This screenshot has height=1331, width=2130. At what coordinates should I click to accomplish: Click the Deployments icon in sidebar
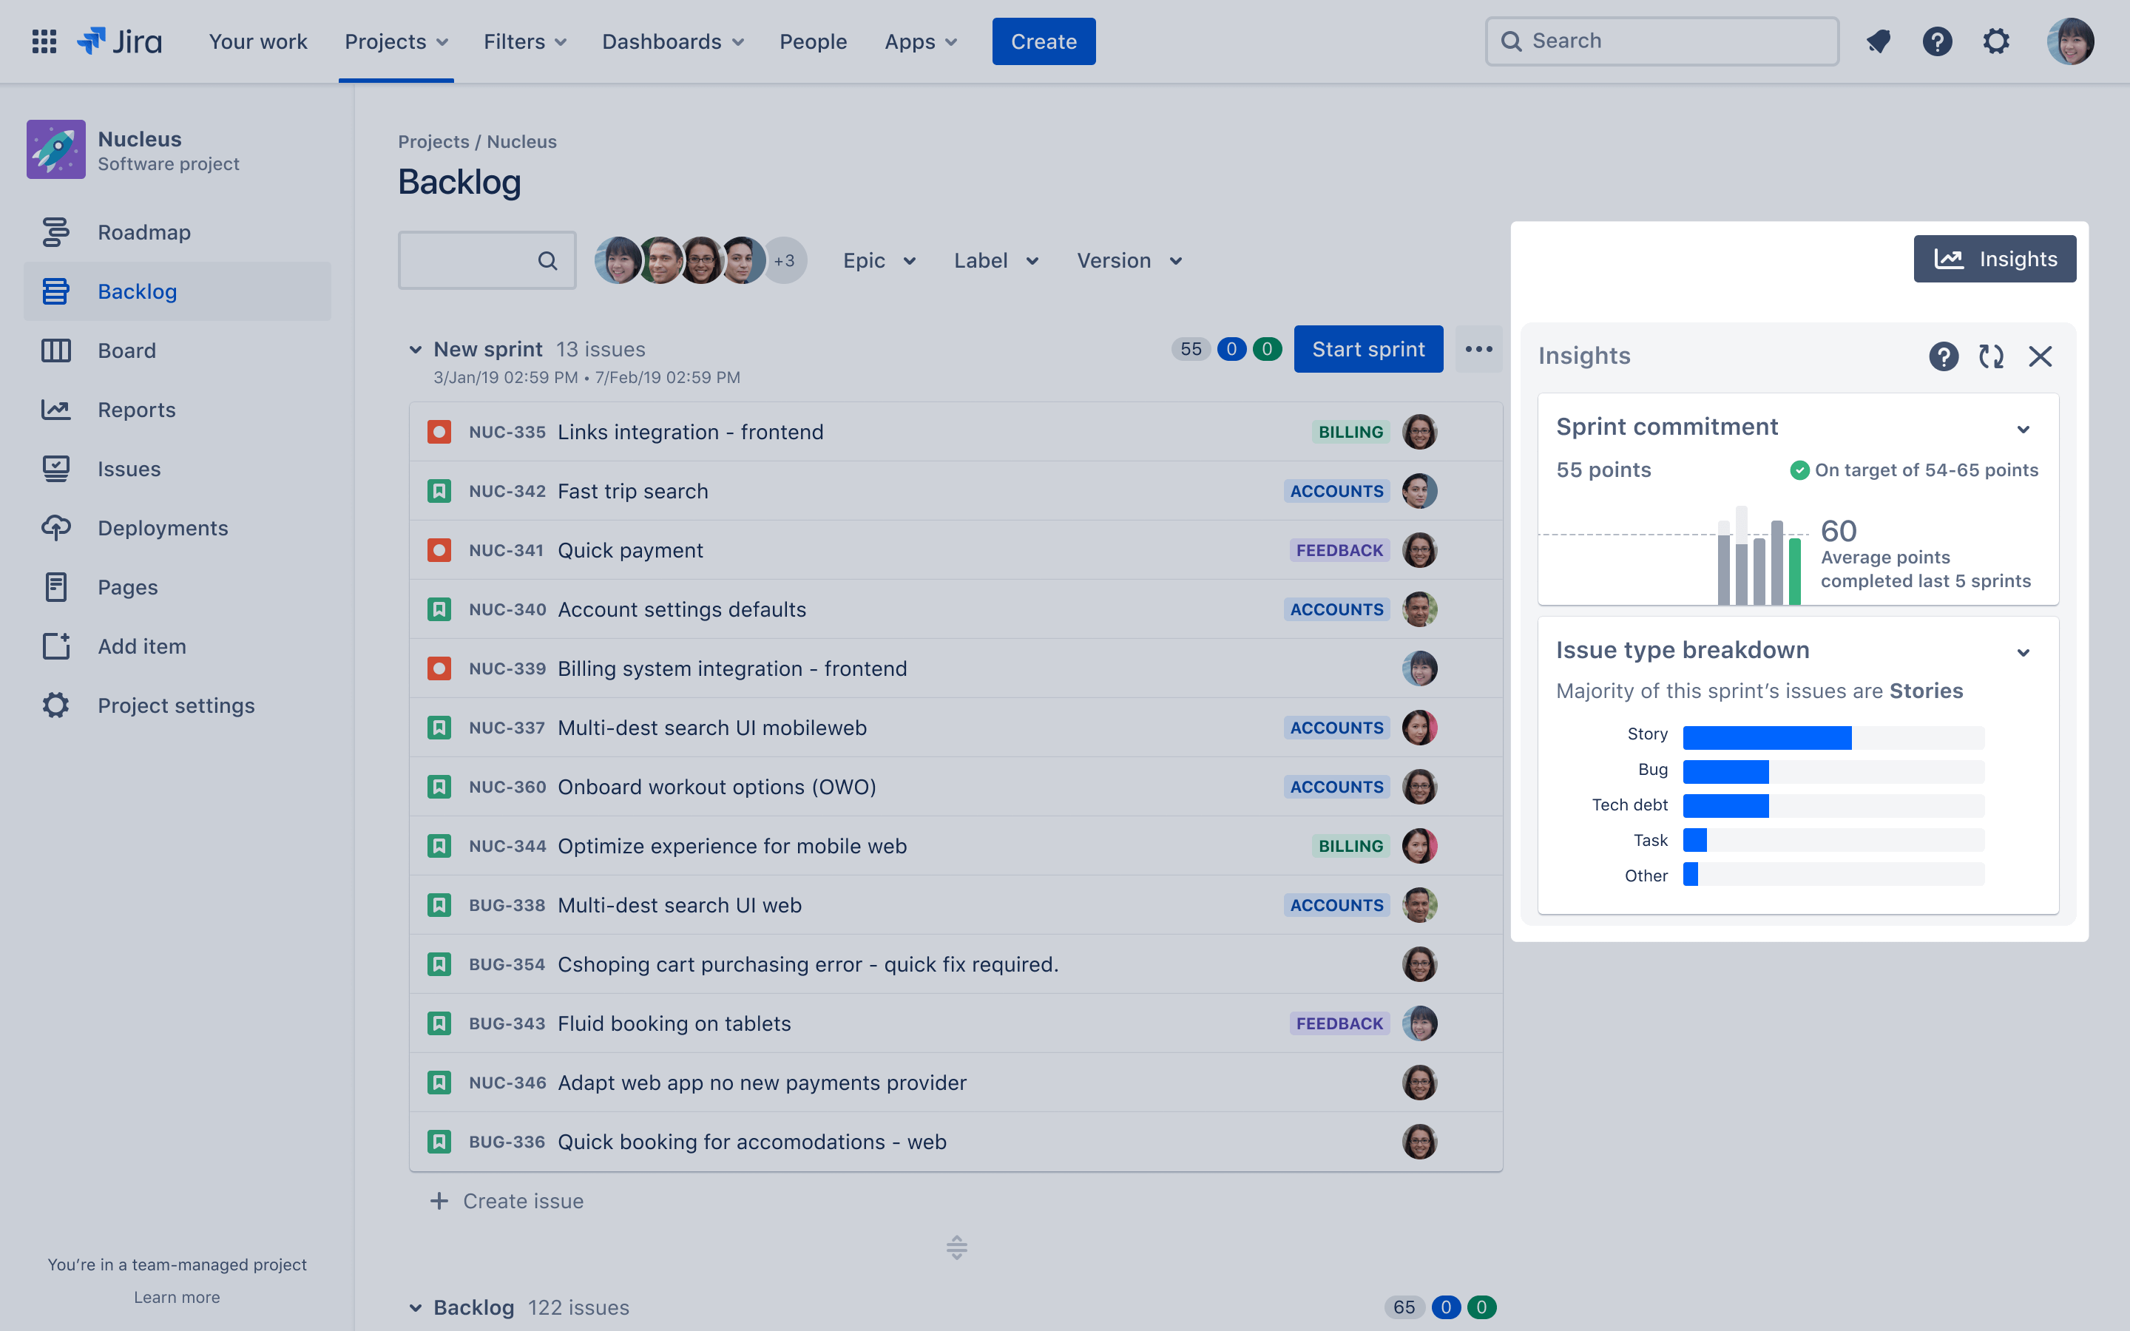55,526
